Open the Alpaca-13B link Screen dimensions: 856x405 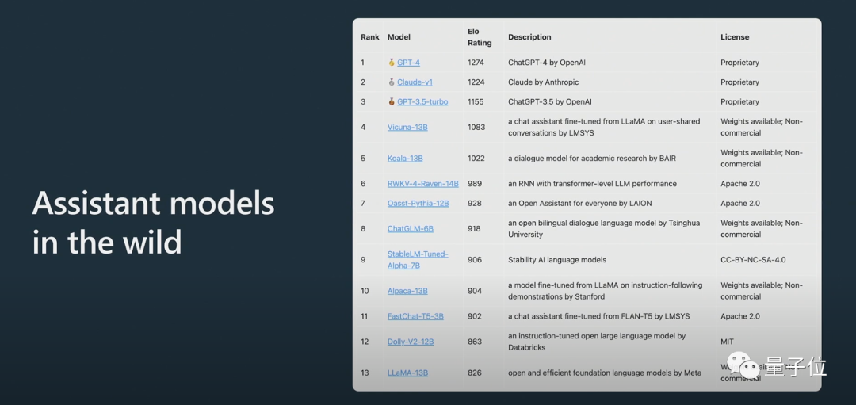click(407, 291)
